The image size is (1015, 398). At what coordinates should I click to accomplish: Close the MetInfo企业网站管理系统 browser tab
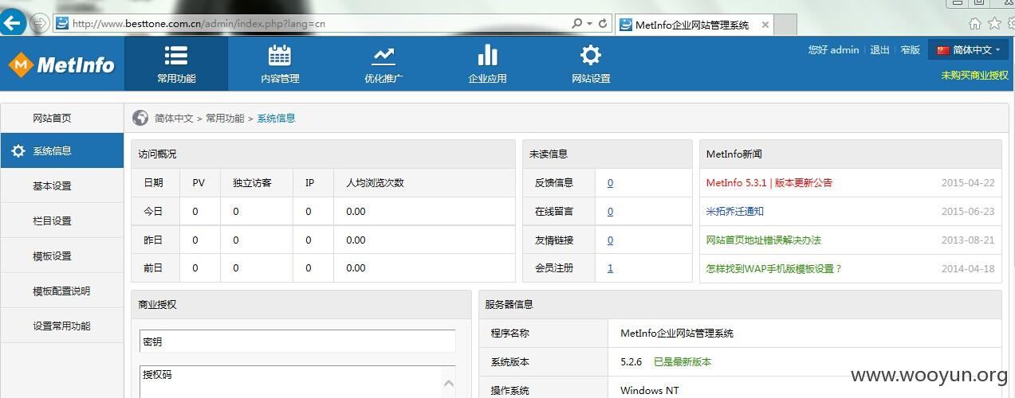pyautogui.click(x=765, y=25)
